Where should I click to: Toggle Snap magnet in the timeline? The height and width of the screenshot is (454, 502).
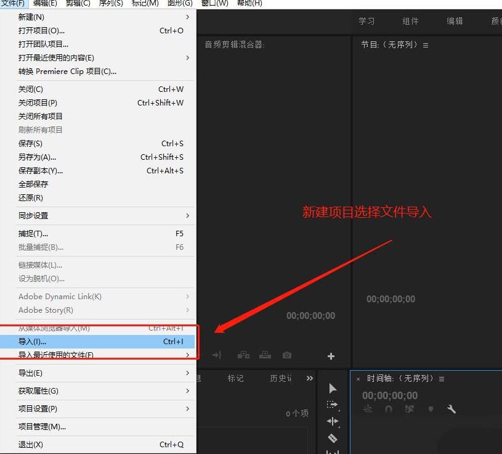coord(388,408)
